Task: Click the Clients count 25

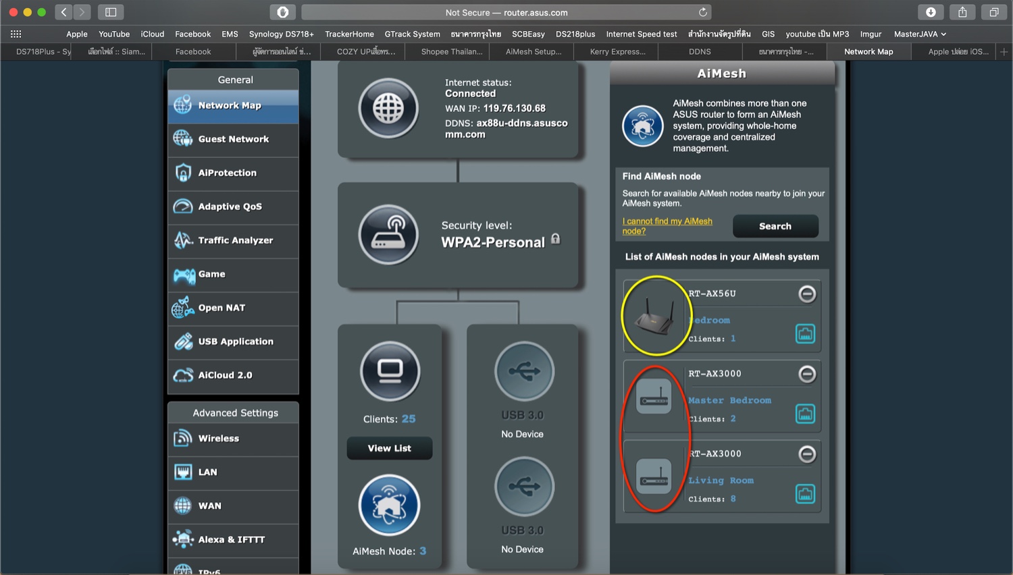Action: tap(409, 419)
